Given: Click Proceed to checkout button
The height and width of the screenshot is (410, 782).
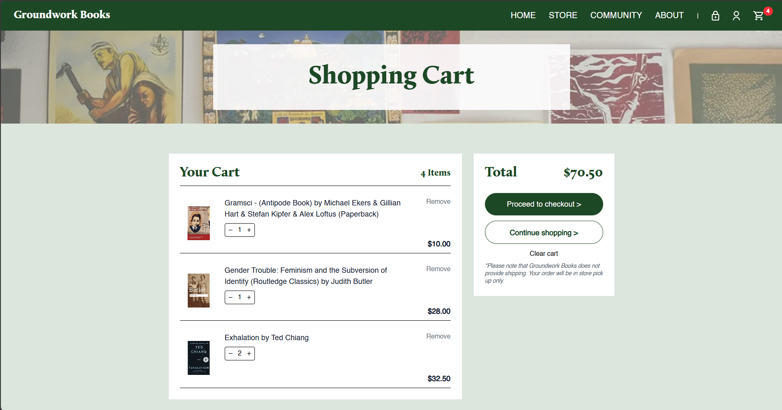Looking at the screenshot, I should tap(544, 204).
